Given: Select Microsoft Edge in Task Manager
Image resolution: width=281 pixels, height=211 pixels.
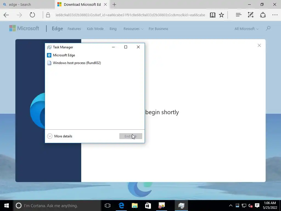Looking at the screenshot, I should [x=95, y=55].
